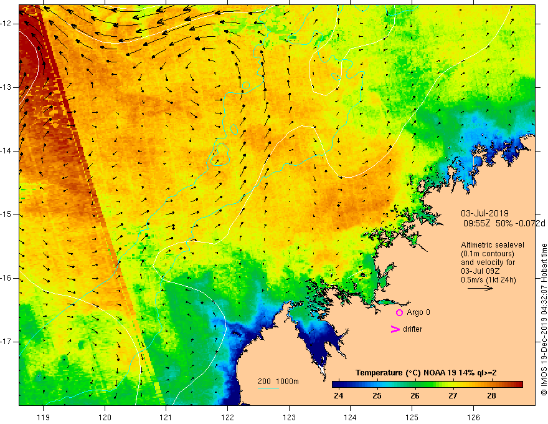Screen dimensions: 548x424
Task: Click the 'Argo 0' legend label
Action: coord(418,312)
